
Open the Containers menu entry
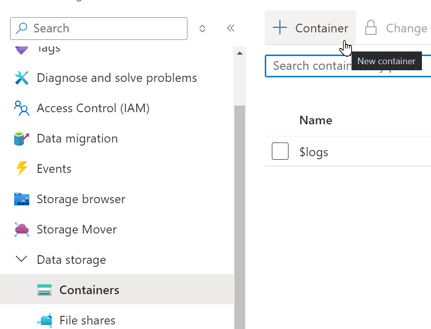pos(89,290)
